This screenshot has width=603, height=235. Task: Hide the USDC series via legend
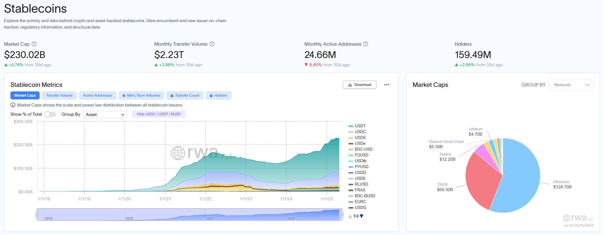pos(360,132)
